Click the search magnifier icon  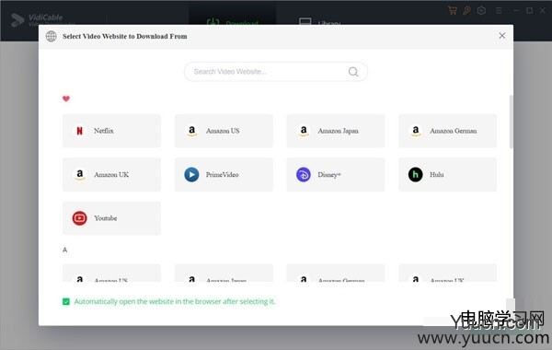point(353,72)
